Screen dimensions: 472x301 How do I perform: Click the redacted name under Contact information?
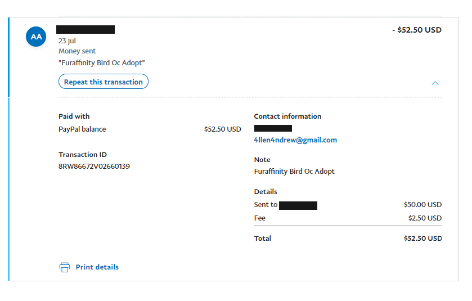(x=273, y=128)
